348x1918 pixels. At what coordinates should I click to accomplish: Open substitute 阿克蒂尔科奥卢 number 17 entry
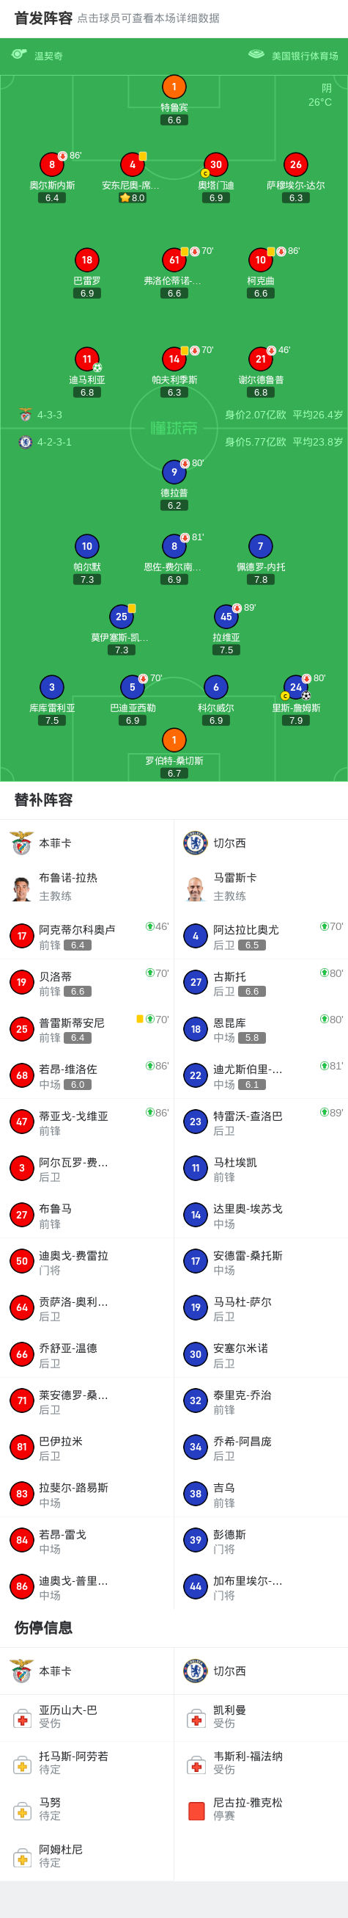(87, 936)
